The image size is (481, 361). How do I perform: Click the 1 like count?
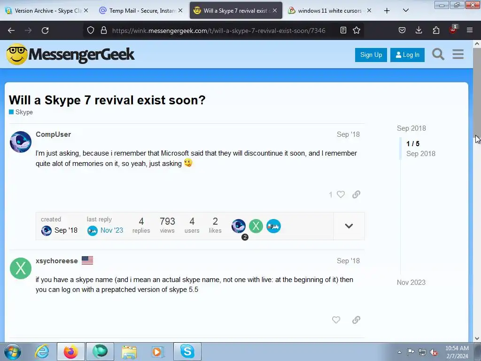click(331, 195)
